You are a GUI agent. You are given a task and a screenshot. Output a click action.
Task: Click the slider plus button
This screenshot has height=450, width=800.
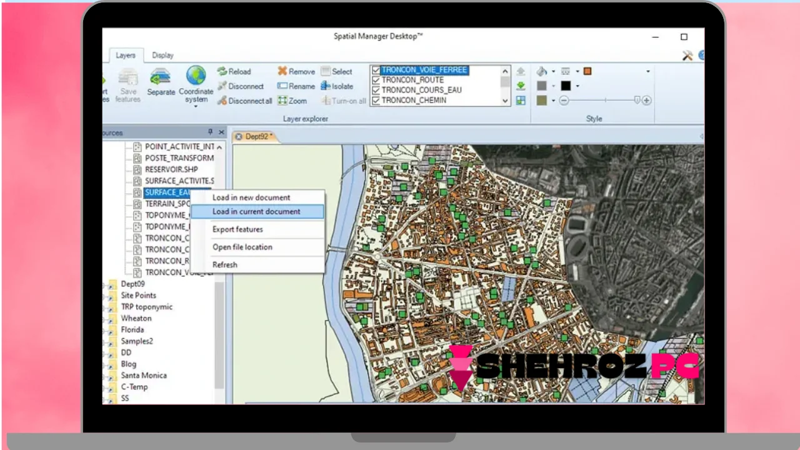click(x=647, y=100)
